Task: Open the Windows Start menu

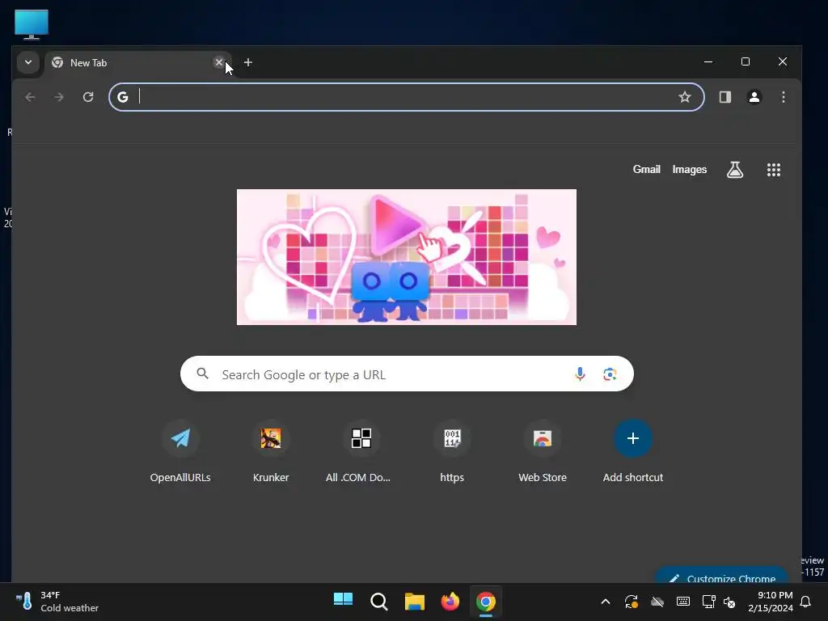Action: (343, 601)
